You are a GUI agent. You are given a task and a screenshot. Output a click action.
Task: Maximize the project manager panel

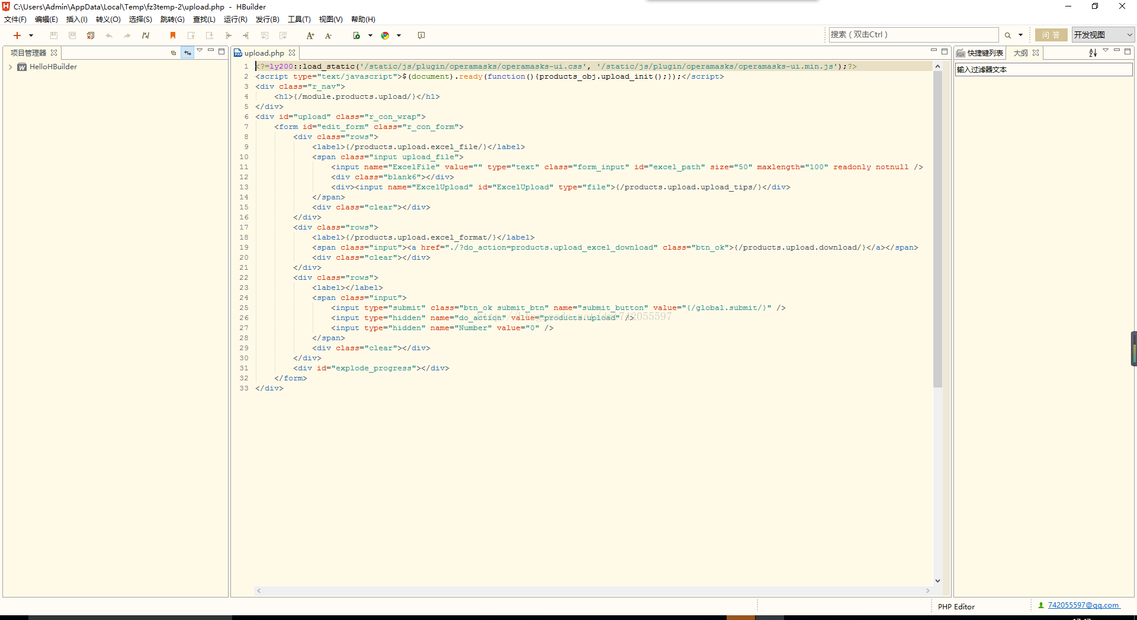(221, 51)
